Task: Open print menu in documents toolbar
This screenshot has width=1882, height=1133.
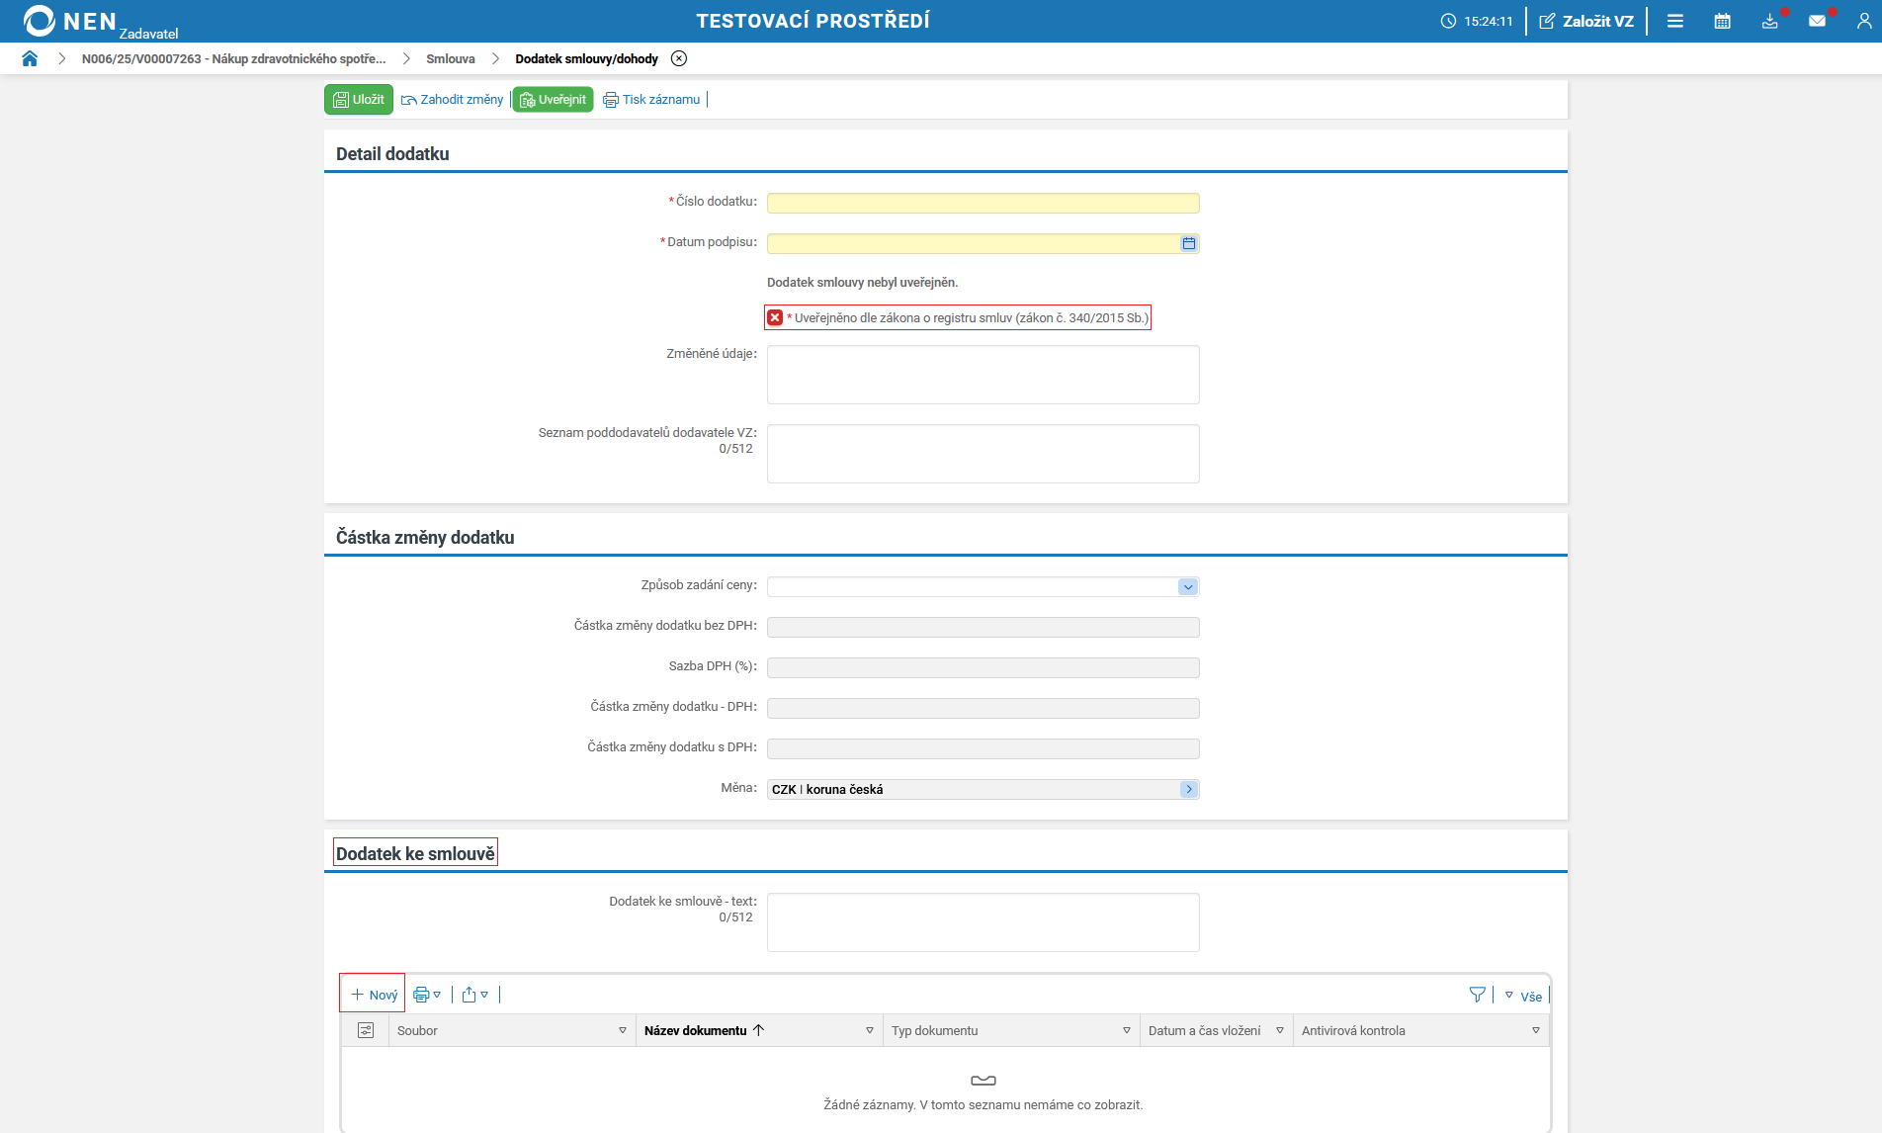Action: pyautogui.click(x=427, y=995)
